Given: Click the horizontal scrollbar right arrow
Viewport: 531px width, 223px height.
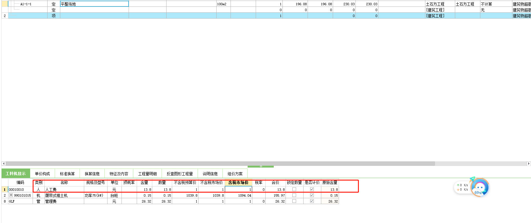Looking at the screenshot, I should pyautogui.click(x=529, y=164).
